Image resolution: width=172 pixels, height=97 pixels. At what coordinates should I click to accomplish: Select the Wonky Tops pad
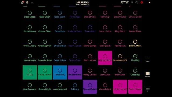pyautogui.click(x=75, y=58)
